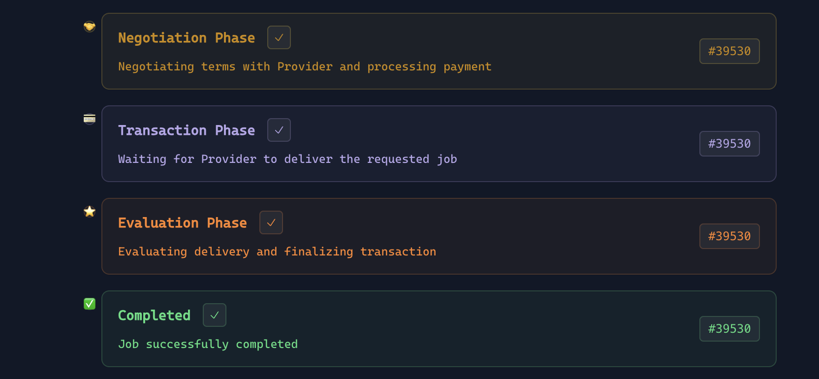Click the #39530 badge in Transaction Phase

click(729, 144)
